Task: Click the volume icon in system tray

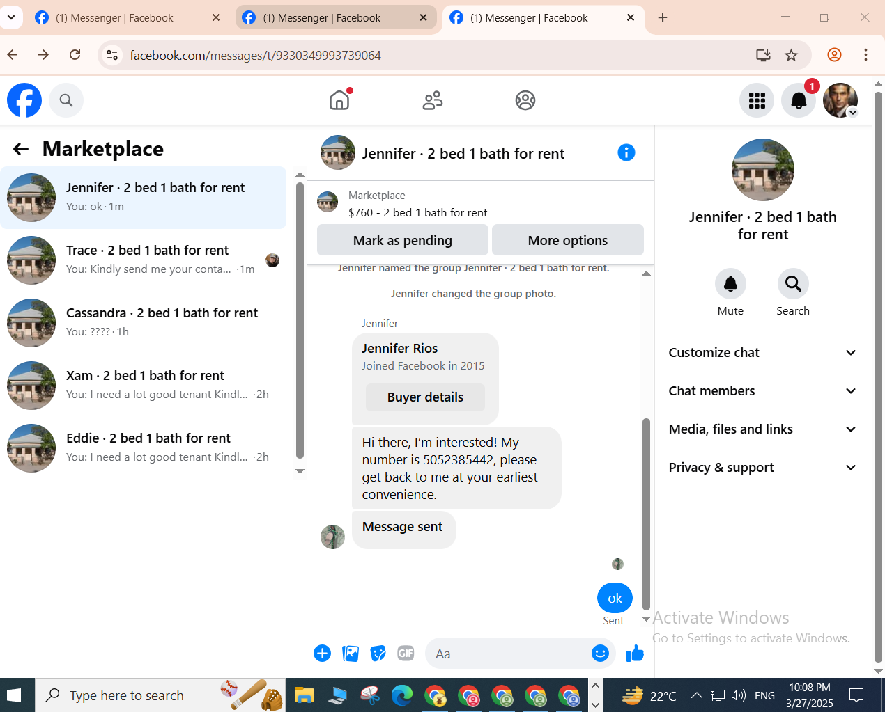Action: click(x=739, y=695)
